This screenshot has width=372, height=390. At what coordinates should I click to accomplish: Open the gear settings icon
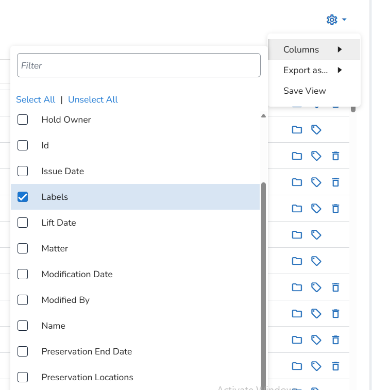point(332,20)
